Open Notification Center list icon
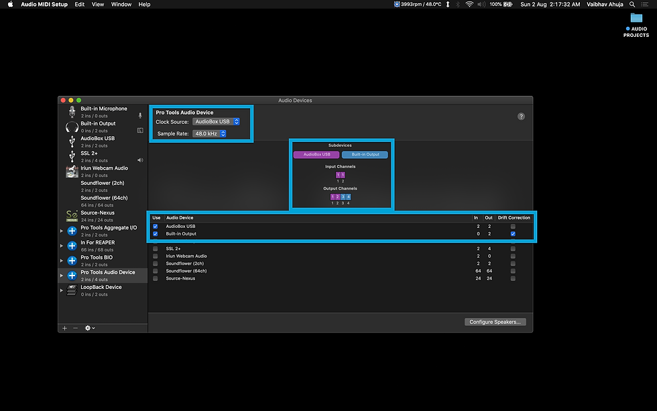The width and height of the screenshot is (657, 411). [x=645, y=4]
